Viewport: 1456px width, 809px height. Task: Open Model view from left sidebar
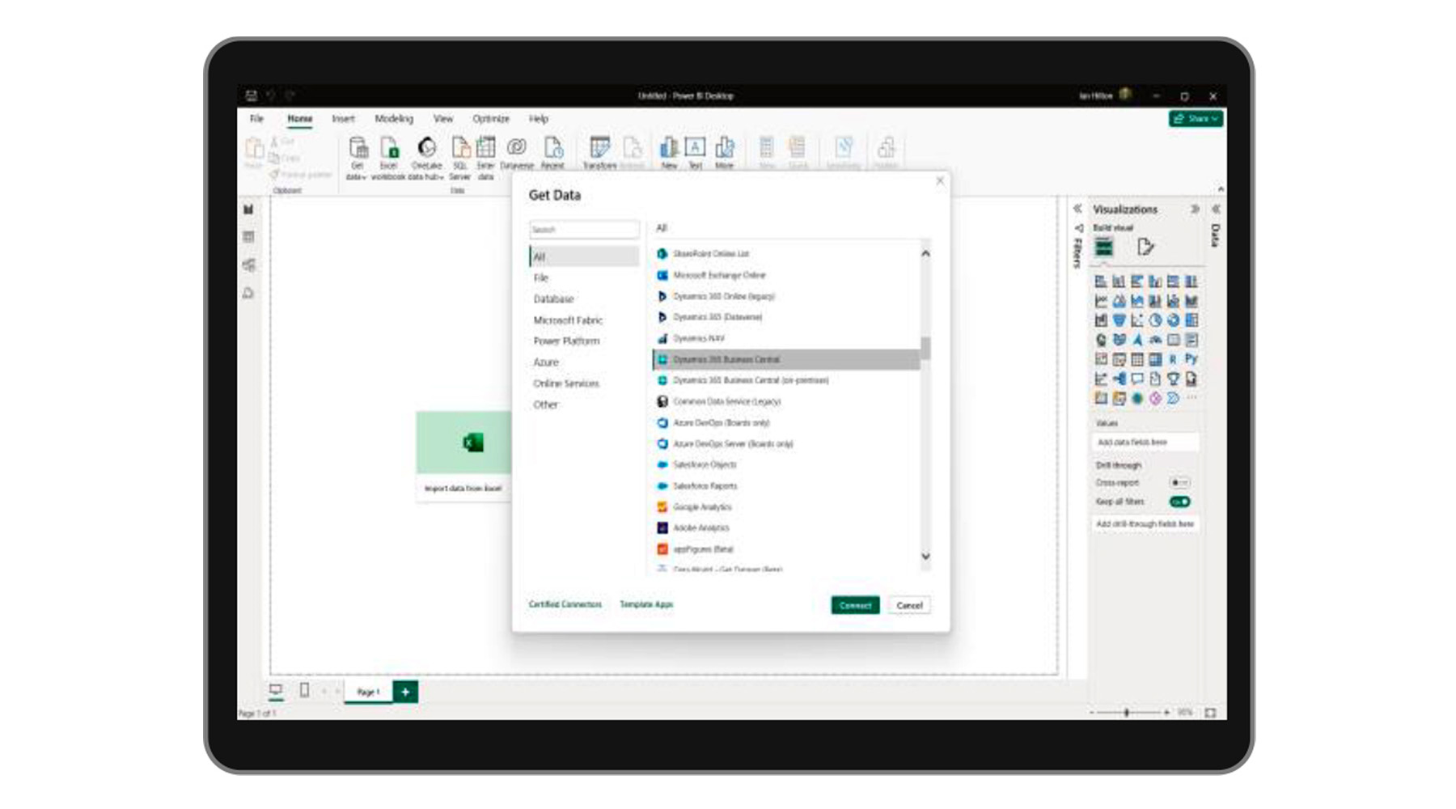[x=248, y=265]
